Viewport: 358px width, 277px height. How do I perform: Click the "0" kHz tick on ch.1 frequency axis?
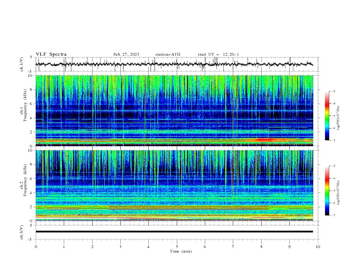tap(32, 146)
